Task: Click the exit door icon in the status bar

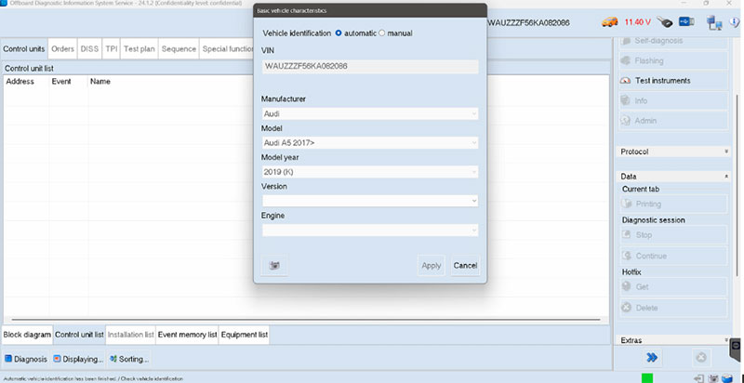Action: (698, 378)
